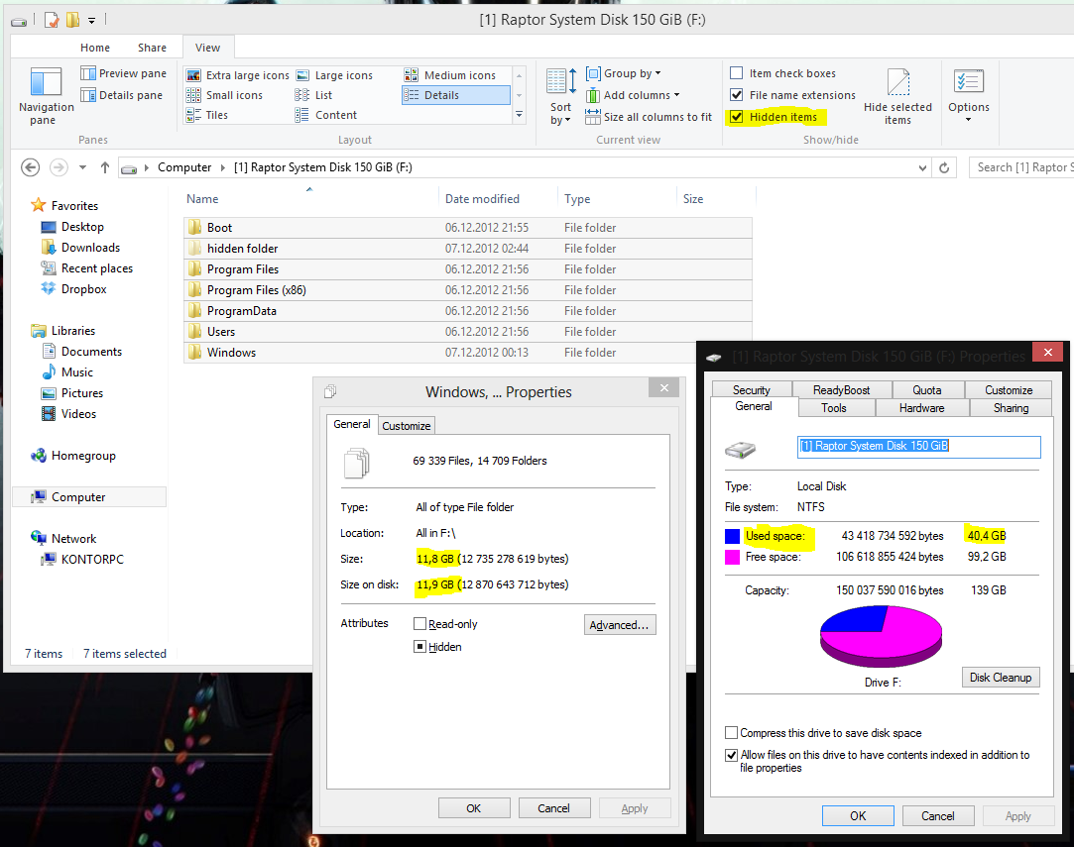
Task: Go forward in Explorer navigation
Action: (59, 167)
